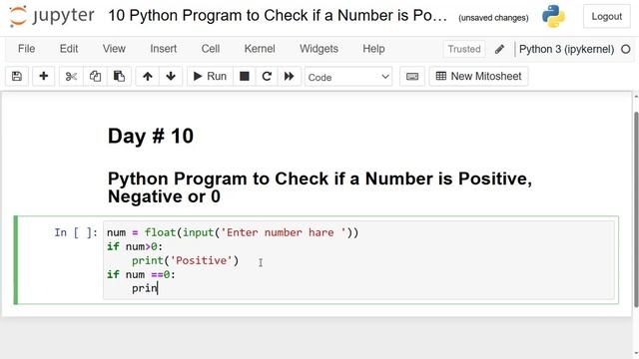Click the Logout button
The height and width of the screenshot is (359, 639).
(x=606, y=17)
